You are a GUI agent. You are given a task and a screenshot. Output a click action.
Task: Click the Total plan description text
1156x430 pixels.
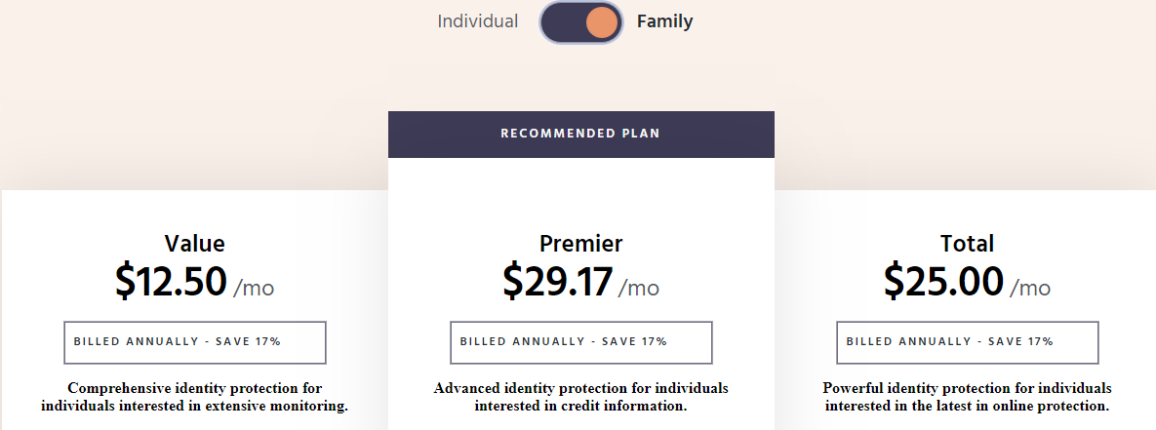click(968, 397)
